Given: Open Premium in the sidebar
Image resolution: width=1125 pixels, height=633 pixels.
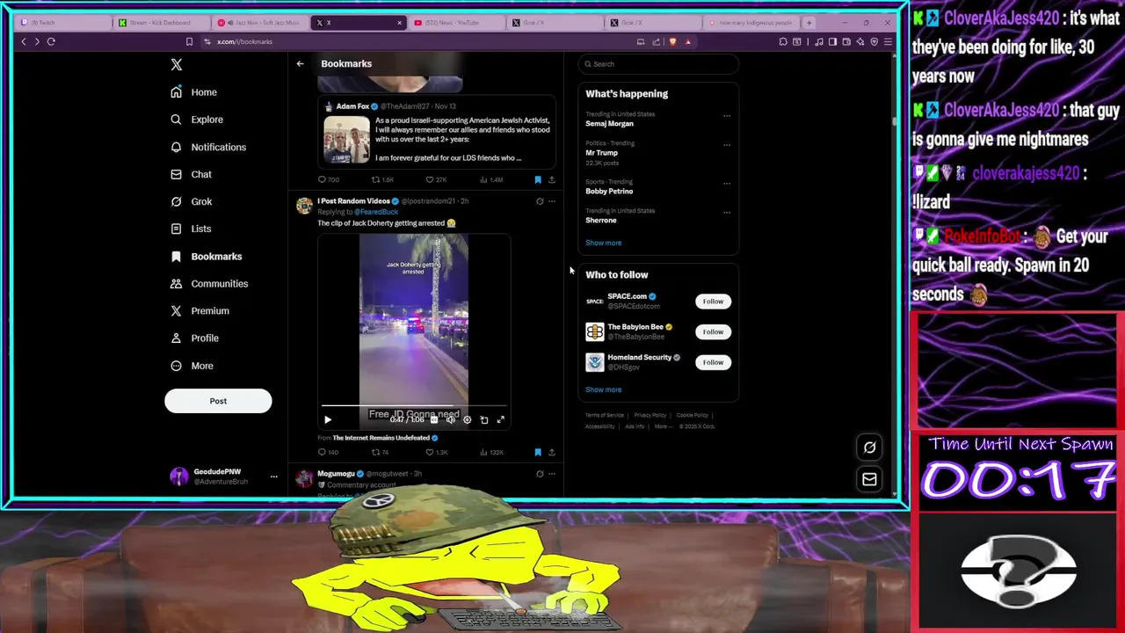Looking at the screenshot, I should pos(200,310).
